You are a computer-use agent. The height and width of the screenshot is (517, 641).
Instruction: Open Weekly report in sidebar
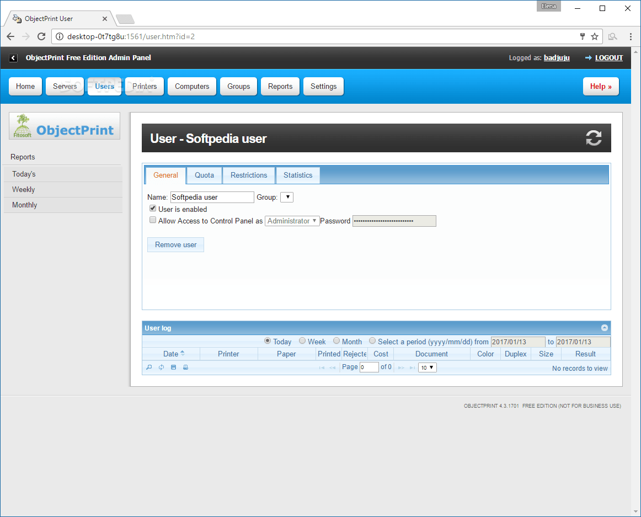click(x=63, y=189)
